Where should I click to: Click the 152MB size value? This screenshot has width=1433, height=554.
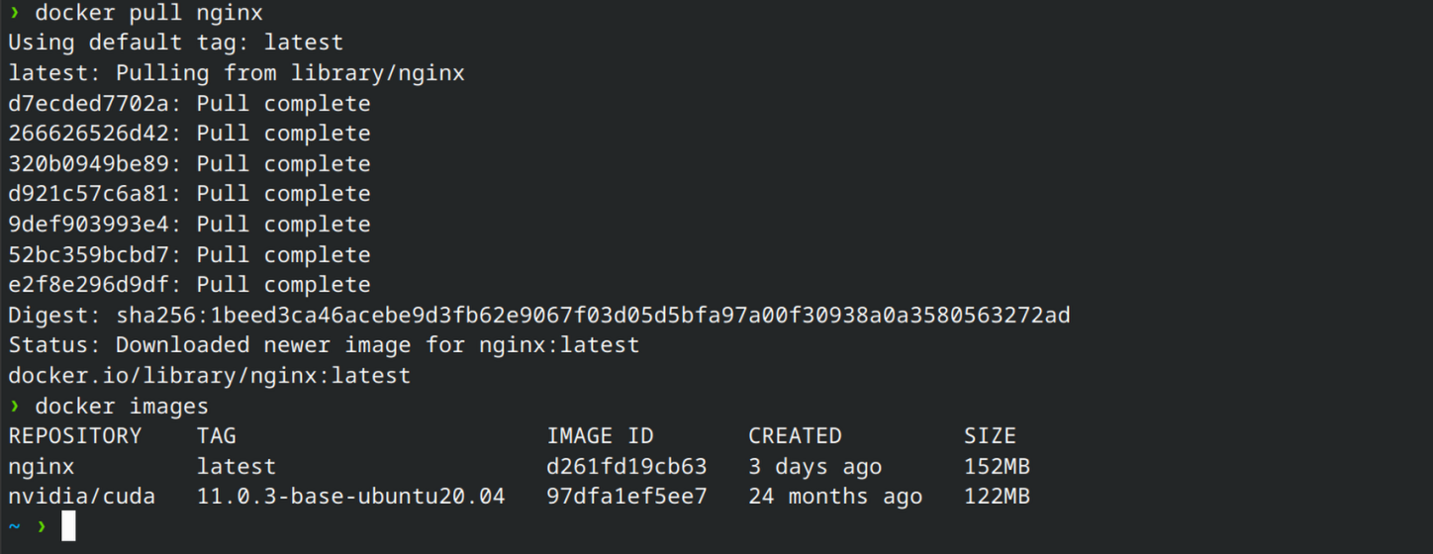(997, 466)
